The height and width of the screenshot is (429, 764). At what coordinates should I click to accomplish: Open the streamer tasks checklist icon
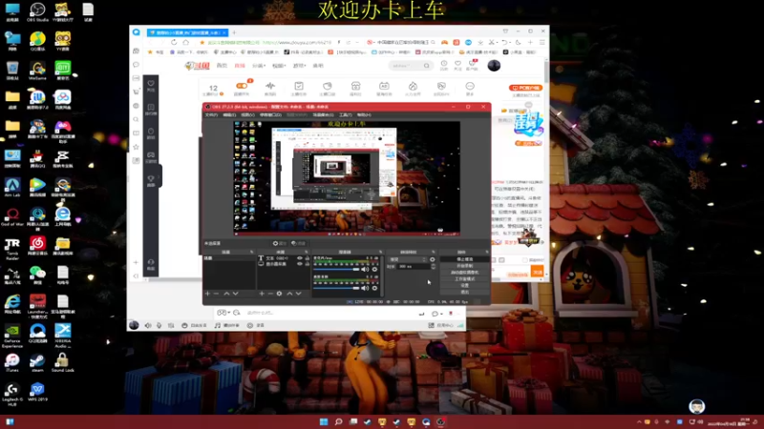point(299,86)
